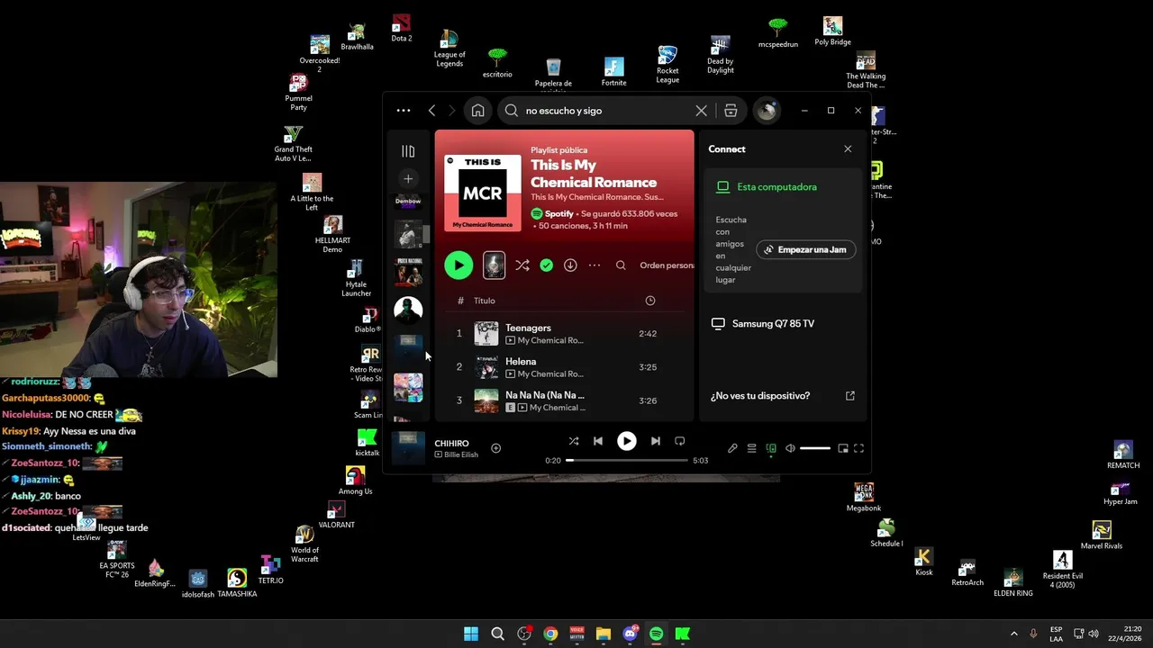Select the Rocket League desktop icon
Screen dimensions: 1153x648
pyautogui.click(x=667, y=65)
